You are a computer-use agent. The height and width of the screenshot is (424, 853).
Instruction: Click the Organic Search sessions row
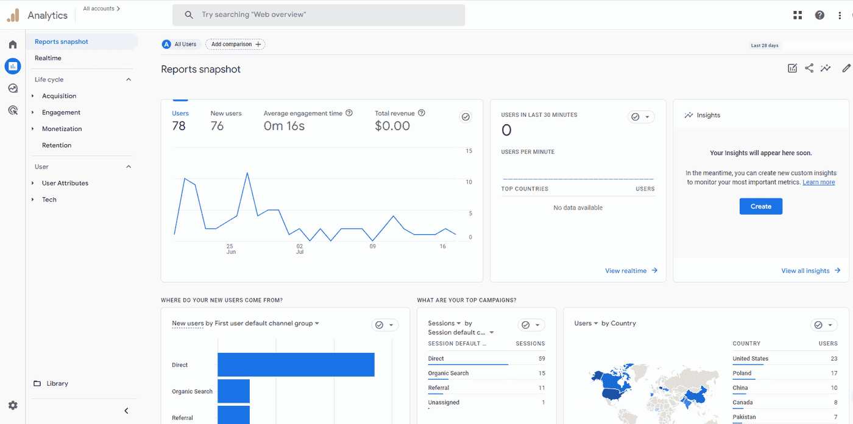(486, 374)
